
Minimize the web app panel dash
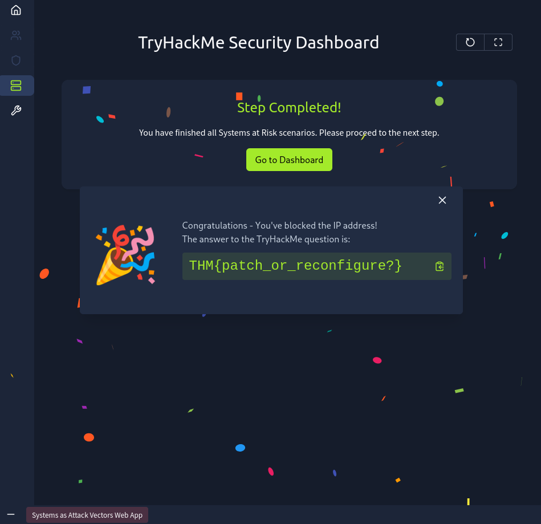(11, 514)
